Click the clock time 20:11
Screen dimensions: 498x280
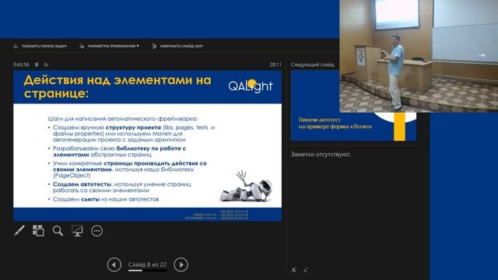pyautogui.click(x=275, y=65)
